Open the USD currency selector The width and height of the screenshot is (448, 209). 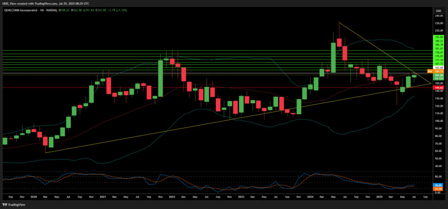[x=437, y=10]
